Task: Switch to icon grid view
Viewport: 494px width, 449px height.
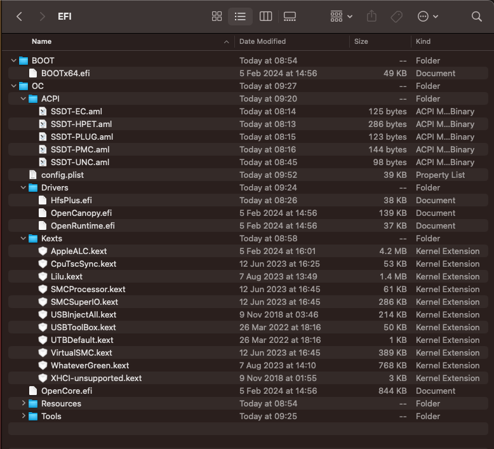Action: click(217, 17)
